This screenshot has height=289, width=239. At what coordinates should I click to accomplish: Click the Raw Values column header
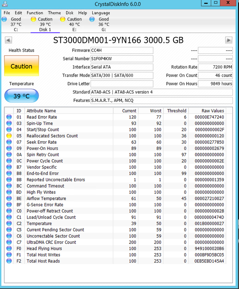207,111
